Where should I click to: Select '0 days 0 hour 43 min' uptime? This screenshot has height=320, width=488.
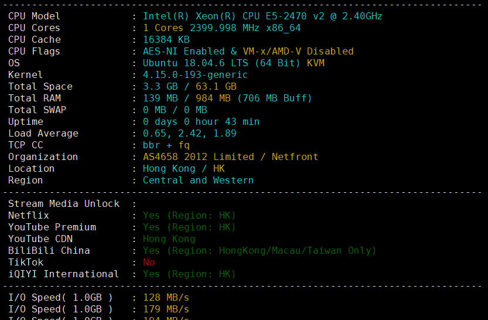point(201,122)
